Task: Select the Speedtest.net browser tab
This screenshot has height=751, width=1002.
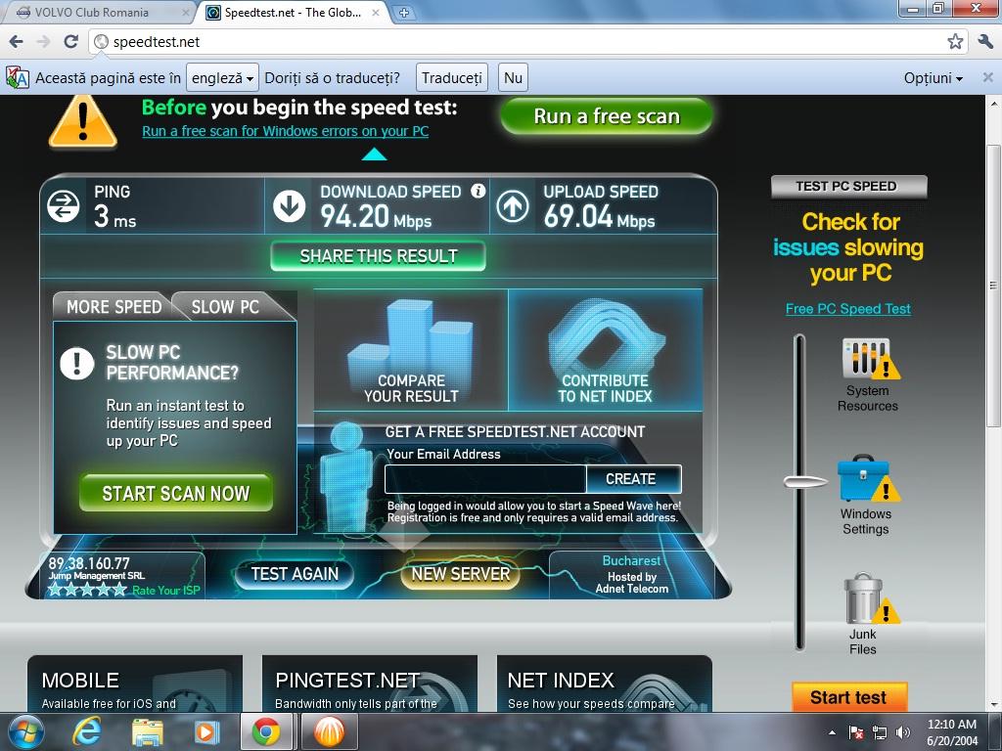Action: point(294,12)
